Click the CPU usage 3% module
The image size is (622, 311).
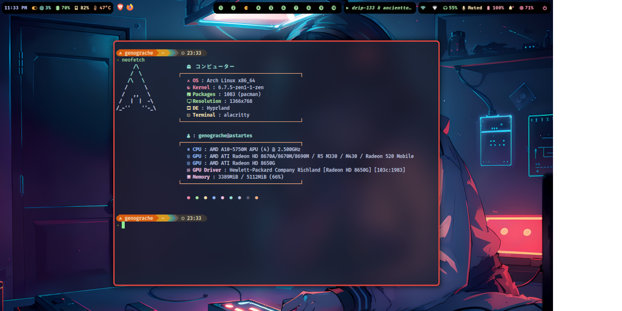[45, 8]
